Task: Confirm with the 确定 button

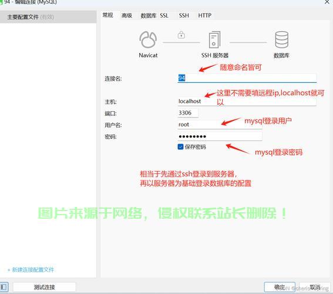Action: [280, 287]
